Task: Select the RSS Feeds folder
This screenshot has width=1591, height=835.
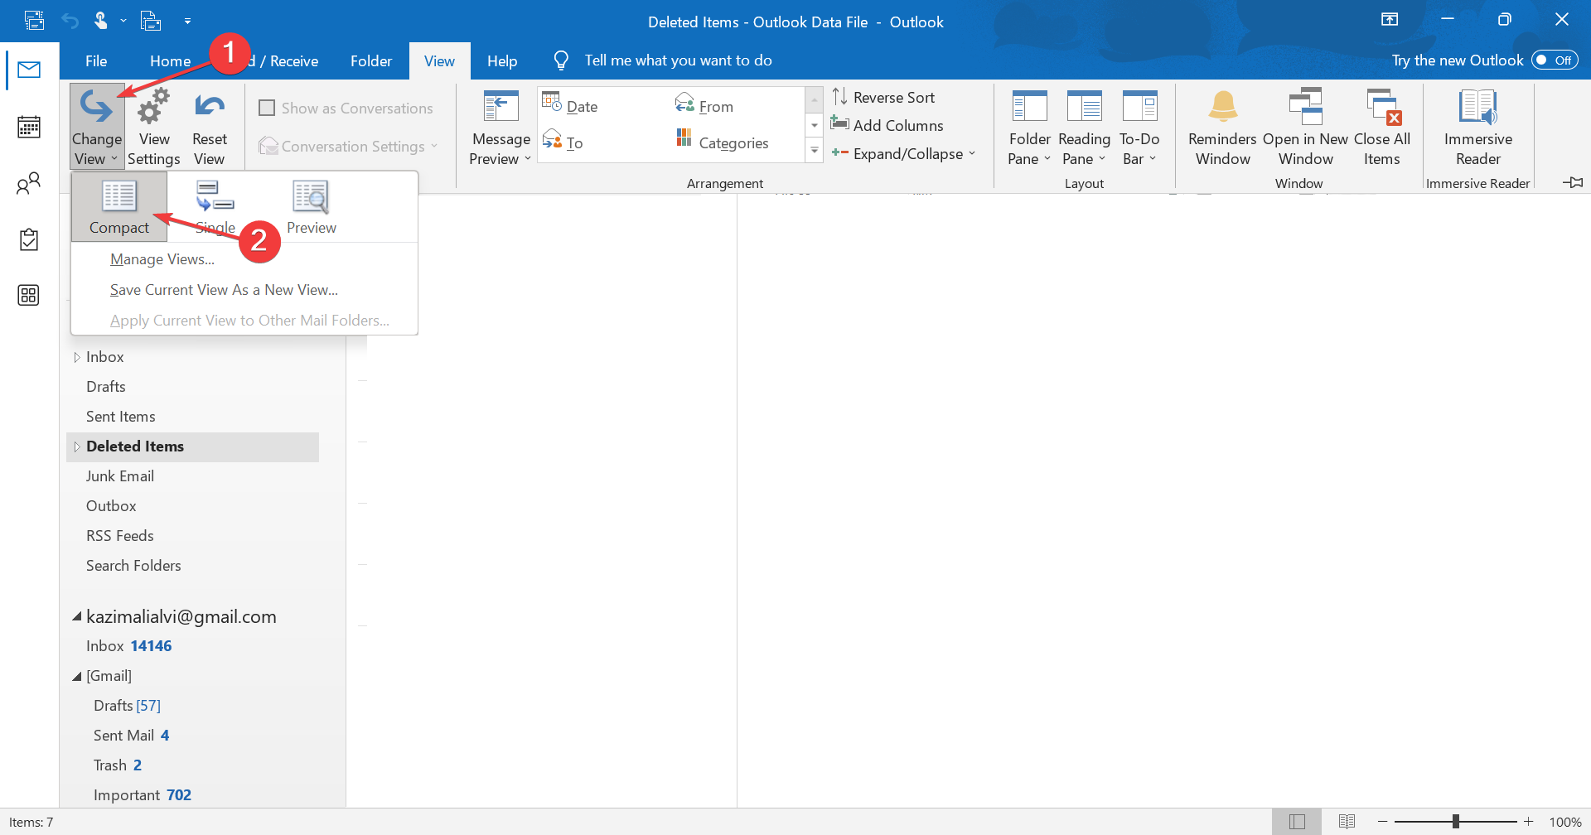Action: tap(120, 536)
